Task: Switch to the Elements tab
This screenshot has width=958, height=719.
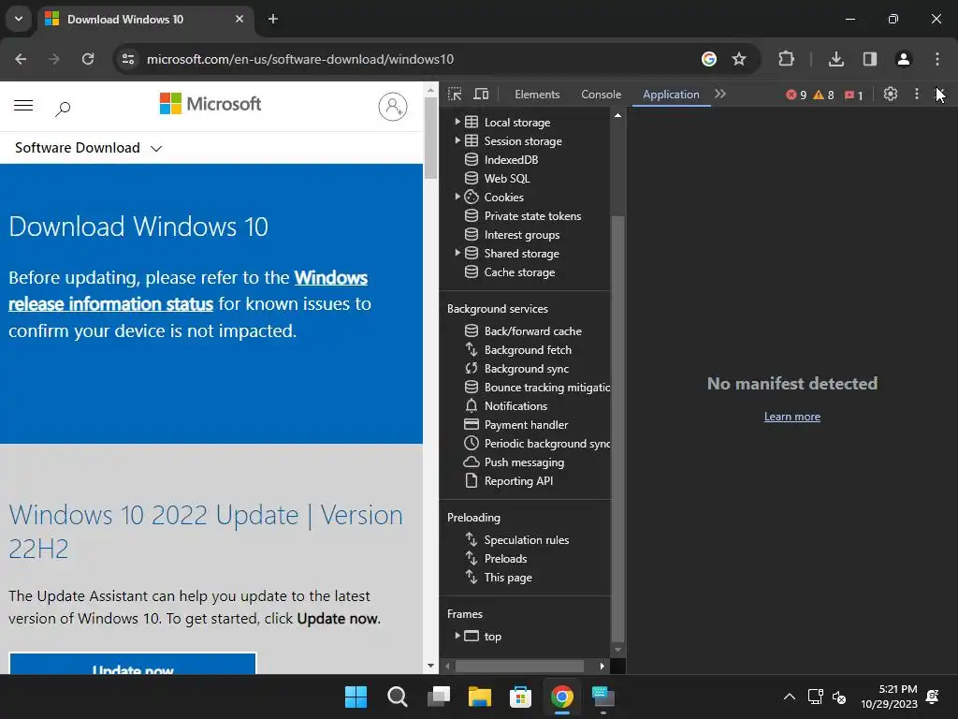Action: (x=537, y=95)
